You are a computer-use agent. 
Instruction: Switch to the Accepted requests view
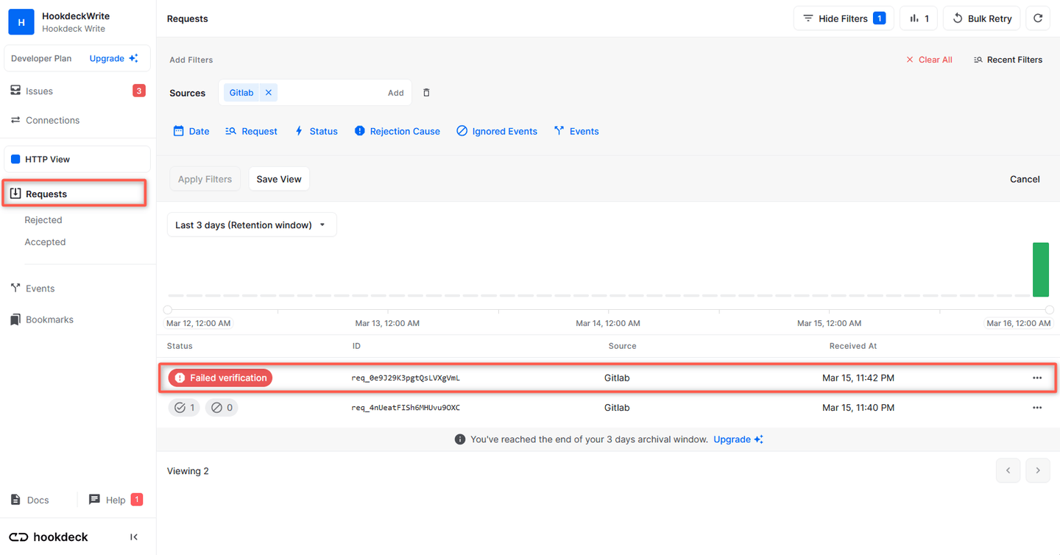[x=45, y=241]
